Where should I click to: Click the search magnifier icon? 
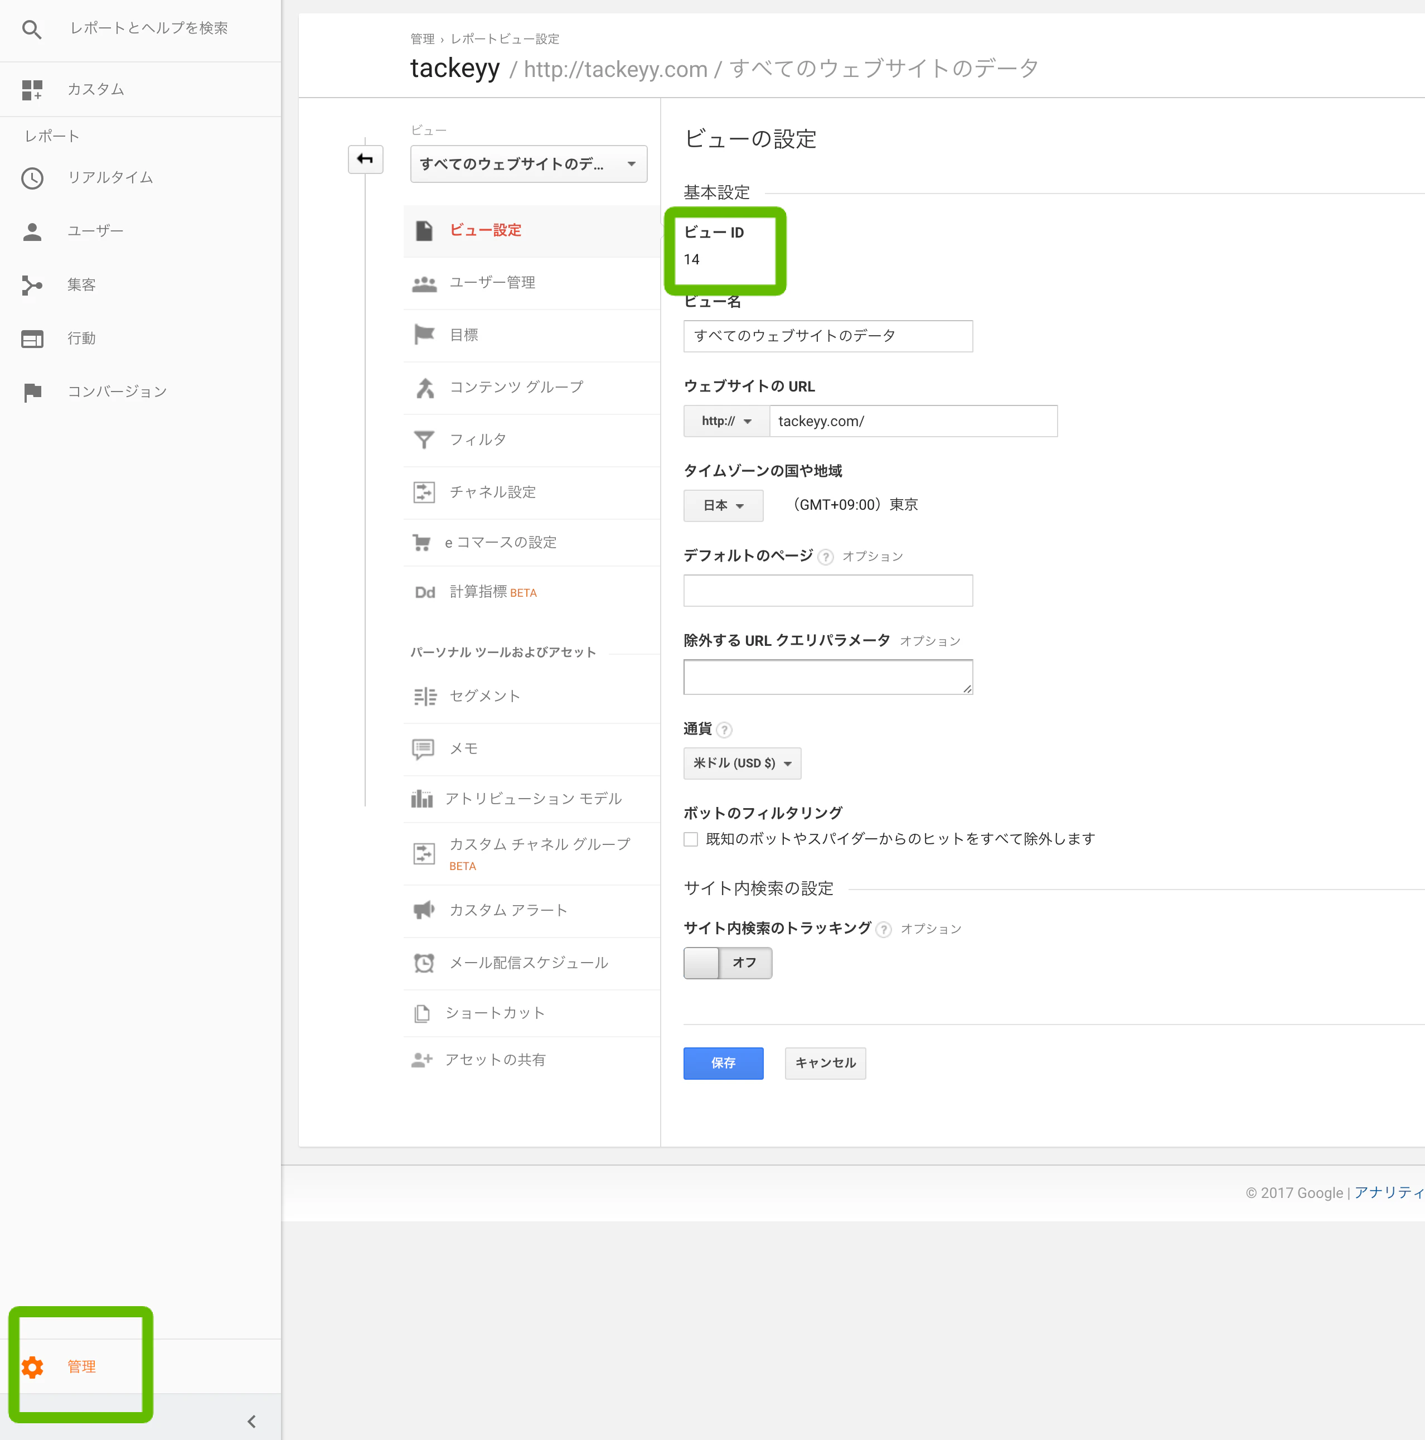coord(31,30)
